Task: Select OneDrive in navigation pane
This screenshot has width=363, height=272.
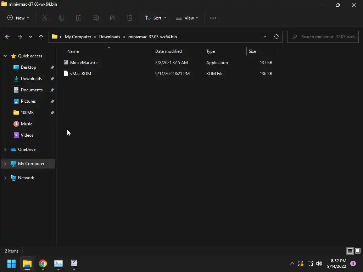Action: (27, 149)
